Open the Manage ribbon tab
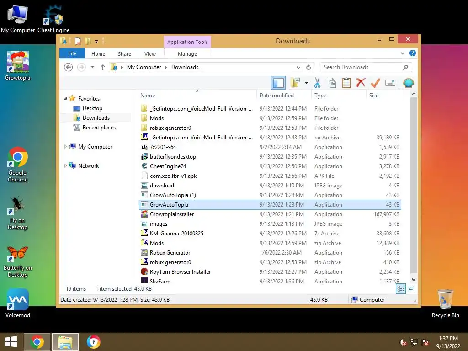Image resolution: width=468 pixels, height=351 pixels. pos(187,54)
